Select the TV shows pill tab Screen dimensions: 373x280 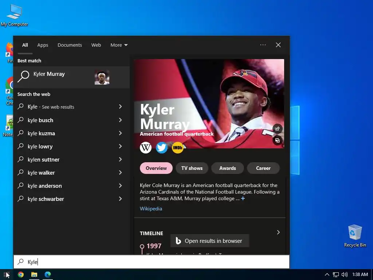[x=192, y=168]
